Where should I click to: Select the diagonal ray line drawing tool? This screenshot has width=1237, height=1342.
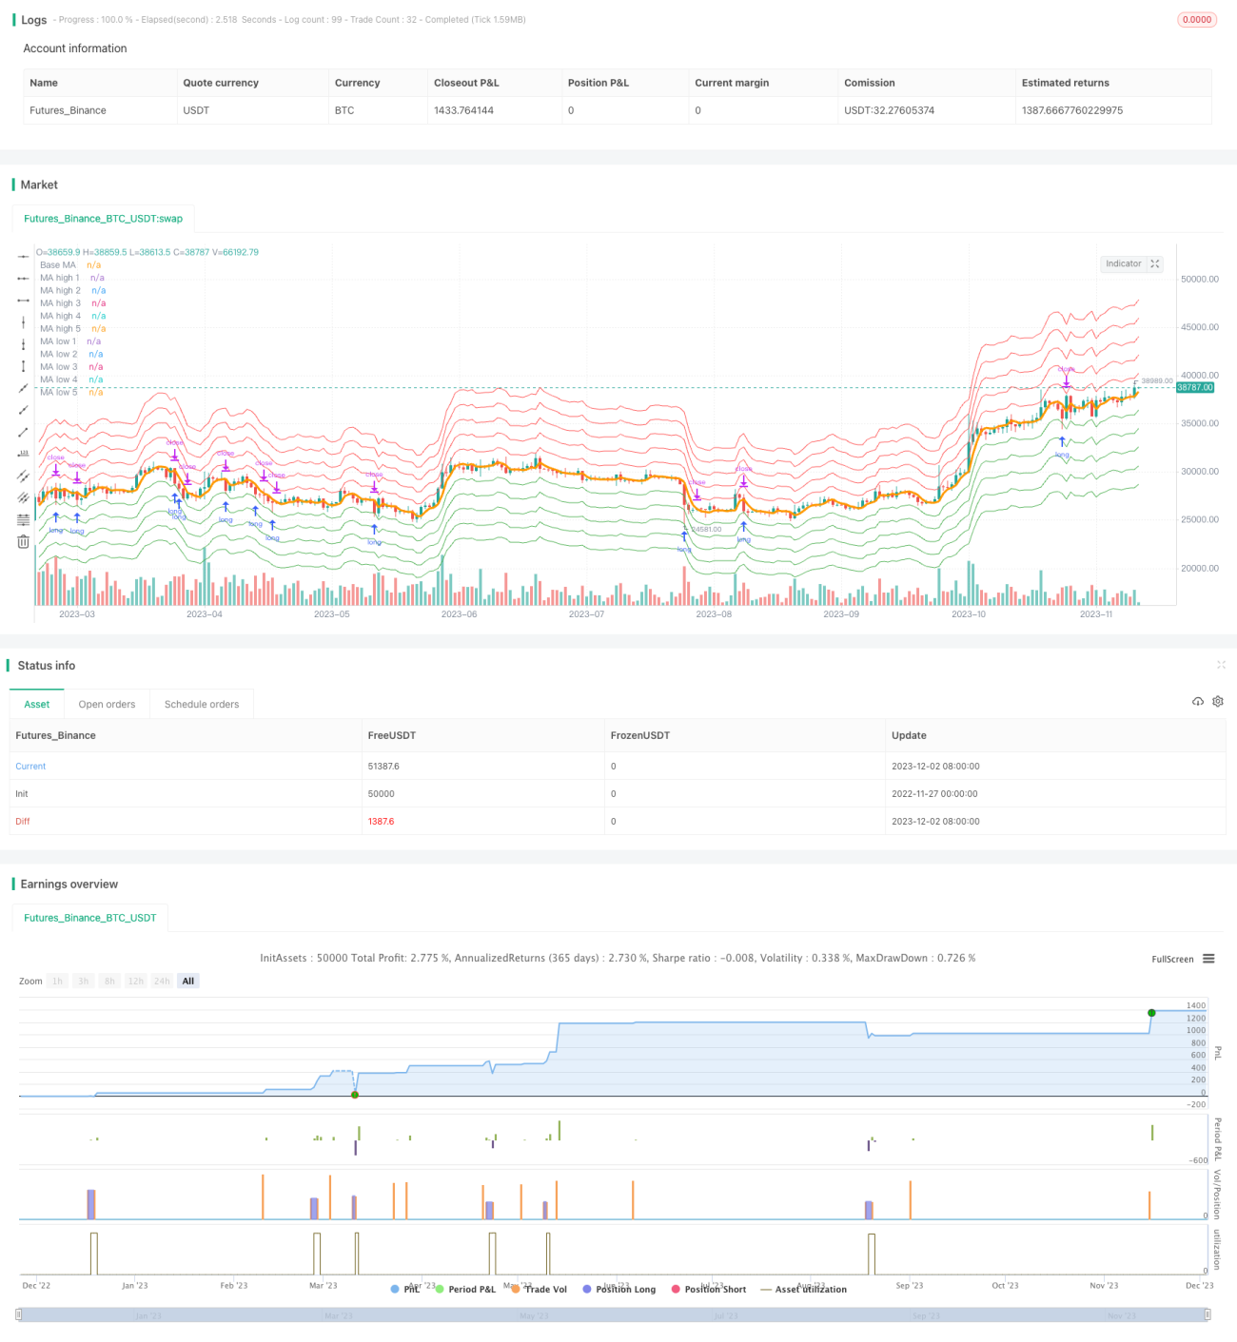pos(23,410)
